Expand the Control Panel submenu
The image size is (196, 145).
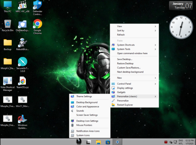click(x=134, y=84)
